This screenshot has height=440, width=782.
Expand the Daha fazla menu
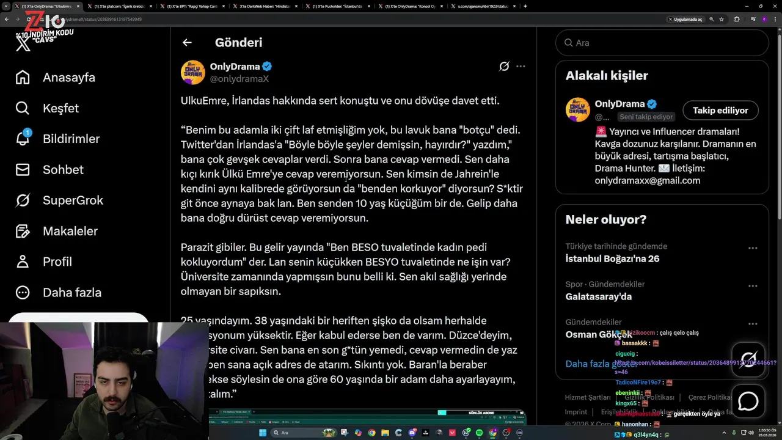coord(59,292)
